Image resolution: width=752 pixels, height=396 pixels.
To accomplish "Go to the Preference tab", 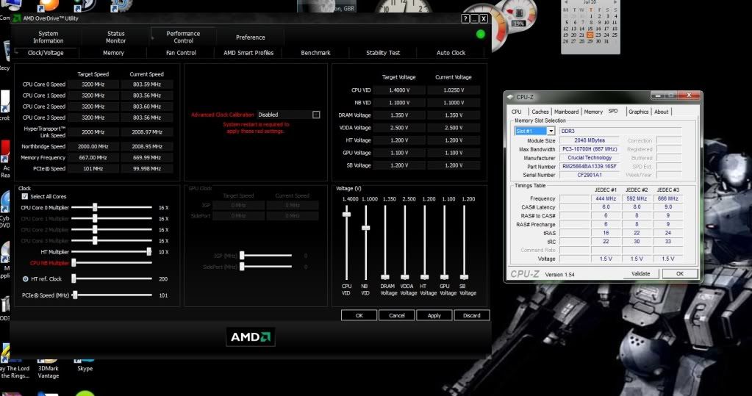I will [x=250, y=37].
